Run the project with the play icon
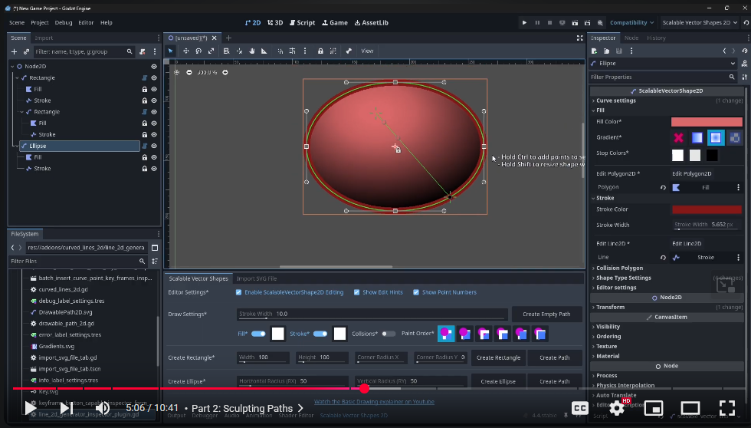751x428 pixels. pos(524,22)
